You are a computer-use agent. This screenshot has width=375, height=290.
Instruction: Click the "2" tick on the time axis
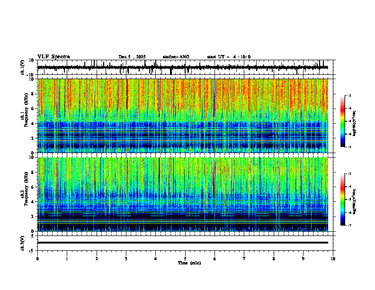(97, 259)
